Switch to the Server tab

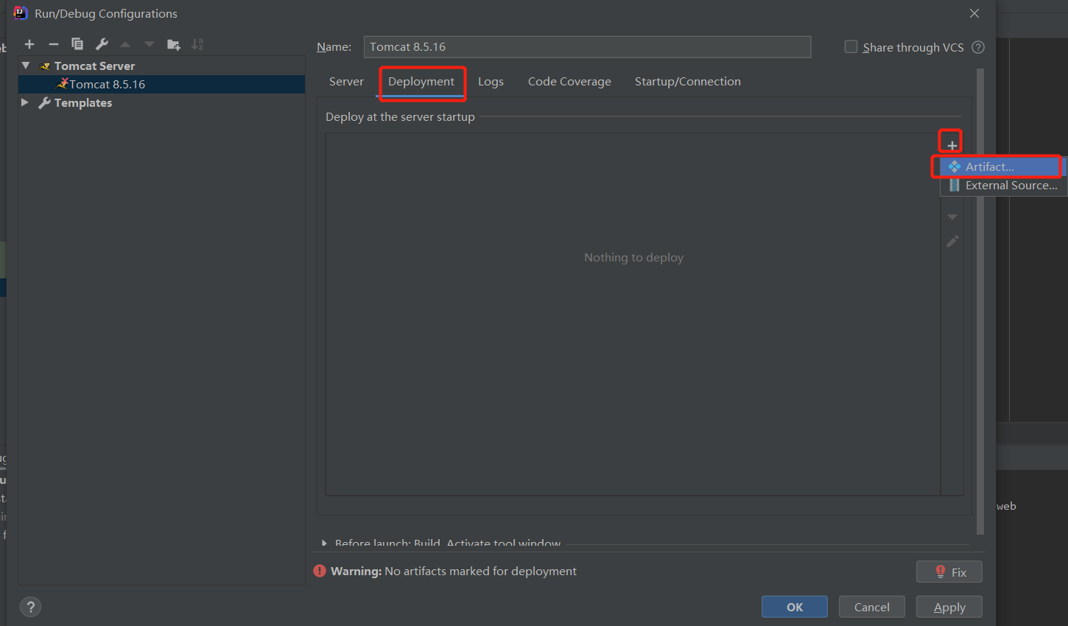(346, 82)
